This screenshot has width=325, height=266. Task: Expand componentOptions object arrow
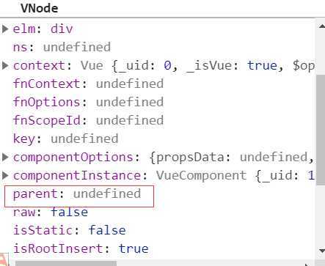[x=5, y=157]
